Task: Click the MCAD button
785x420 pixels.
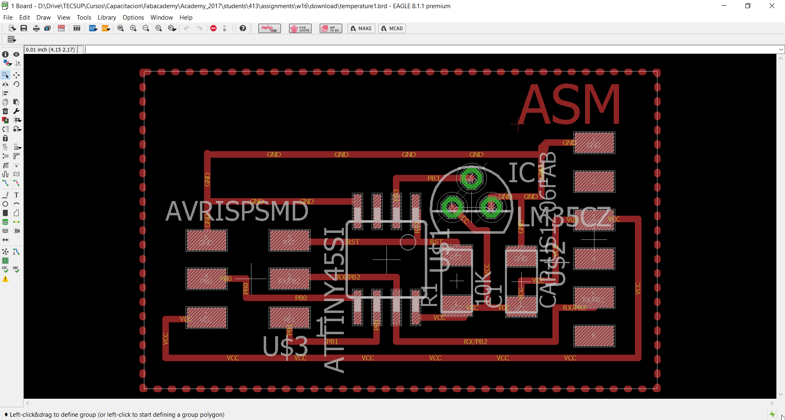Action: point(392,28)
